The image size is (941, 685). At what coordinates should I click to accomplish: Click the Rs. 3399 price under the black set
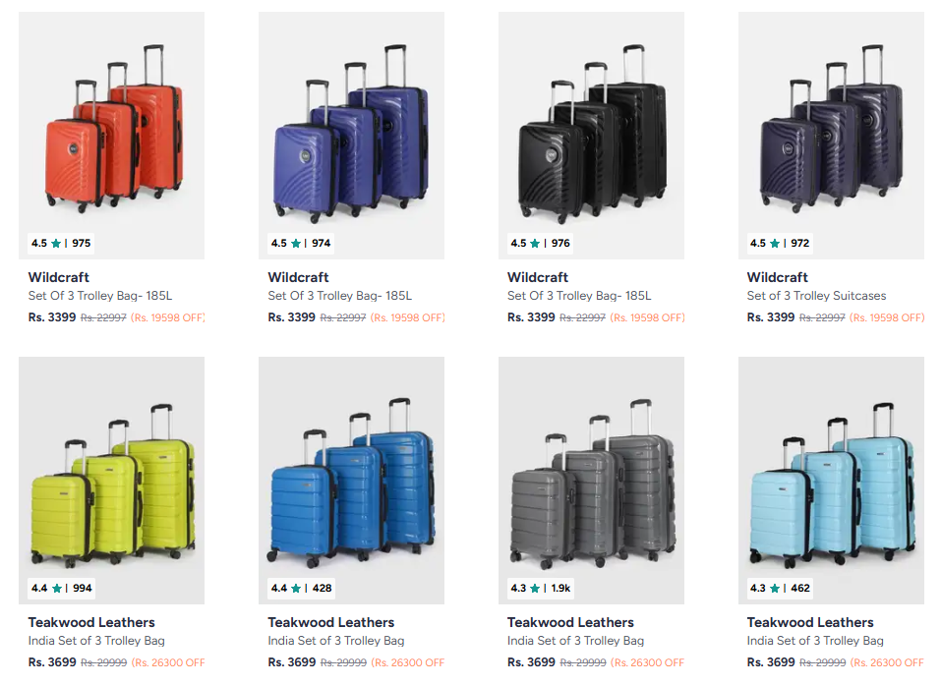531,317
